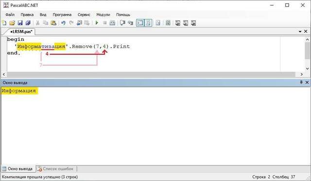Screen dimensions: 311x181
Task: Select the LRSM.pas file tab
Action: tap(21, 32)
